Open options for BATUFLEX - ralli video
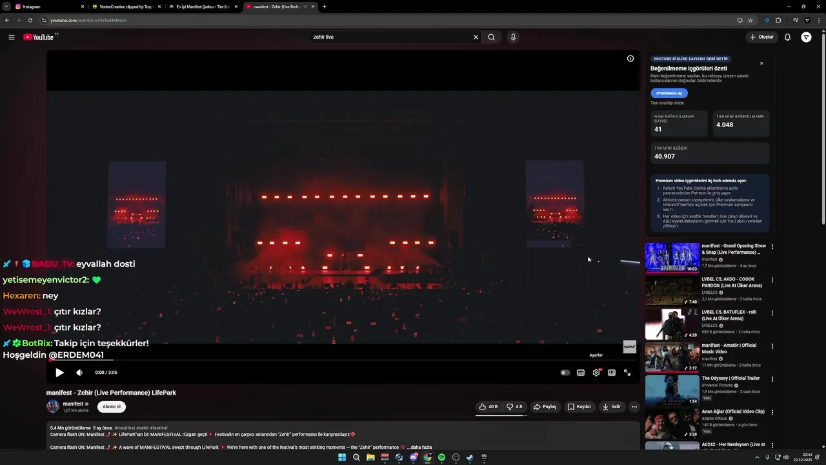 (772, 313)
